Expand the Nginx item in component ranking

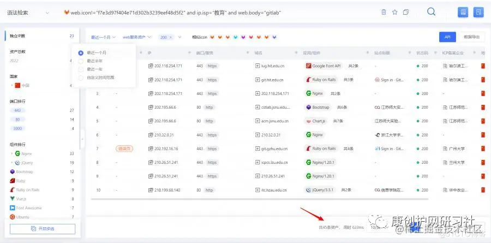pyautogui.click(x=12, y=153)
